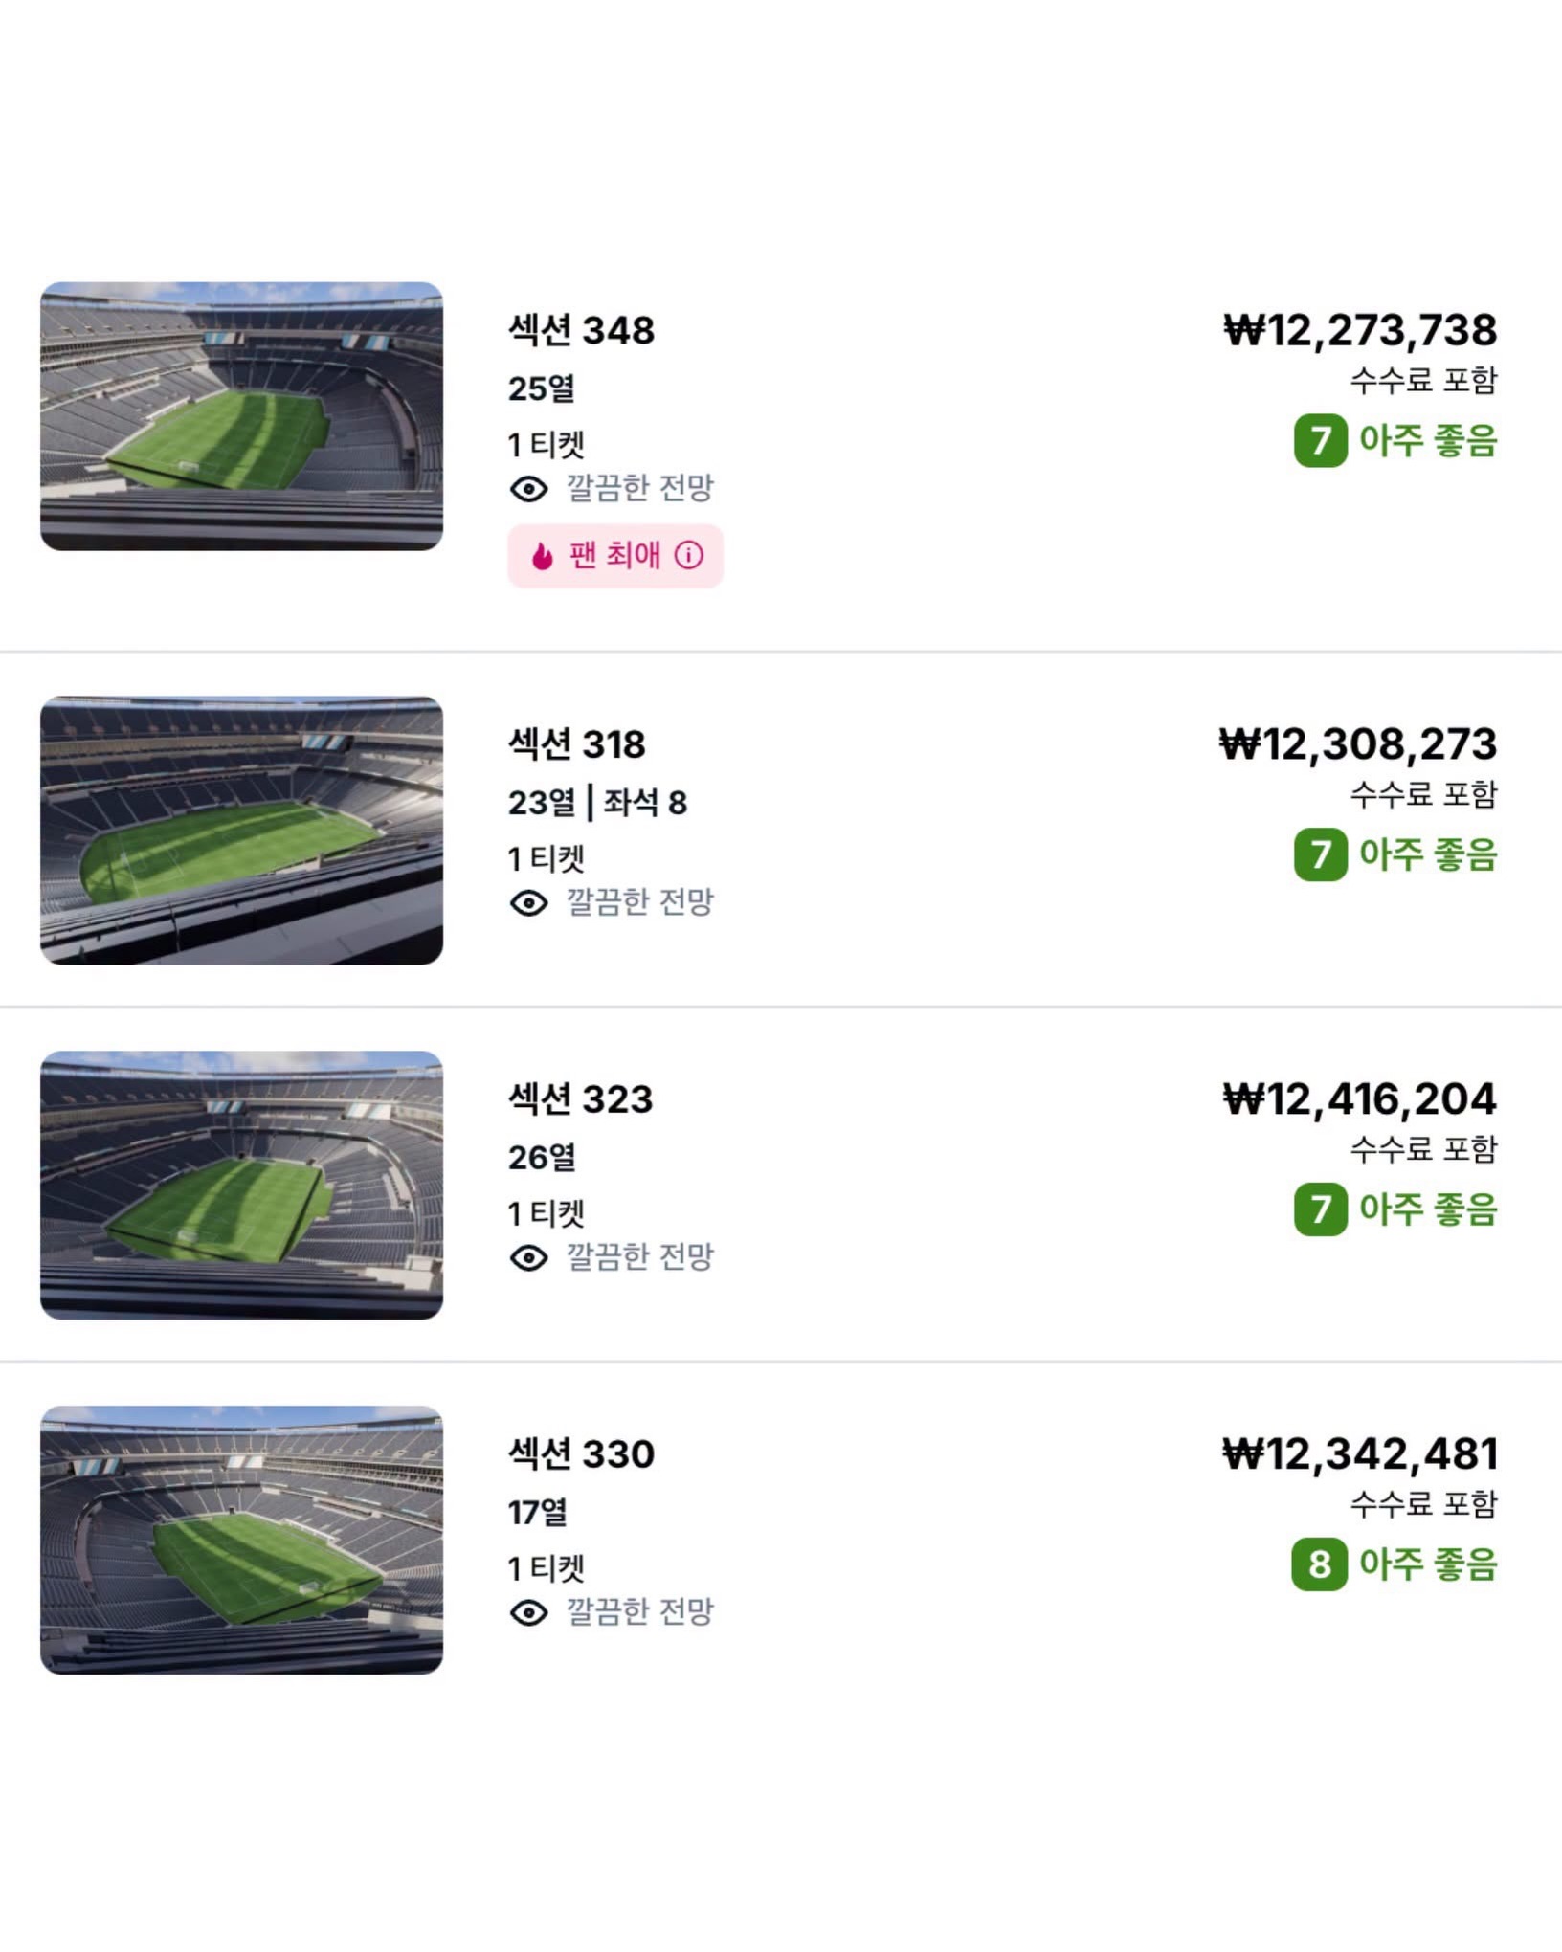The image size is (1562, 1952).
Task: Open Section 323 stadium view thumbnail
Action: point(241,1186)
